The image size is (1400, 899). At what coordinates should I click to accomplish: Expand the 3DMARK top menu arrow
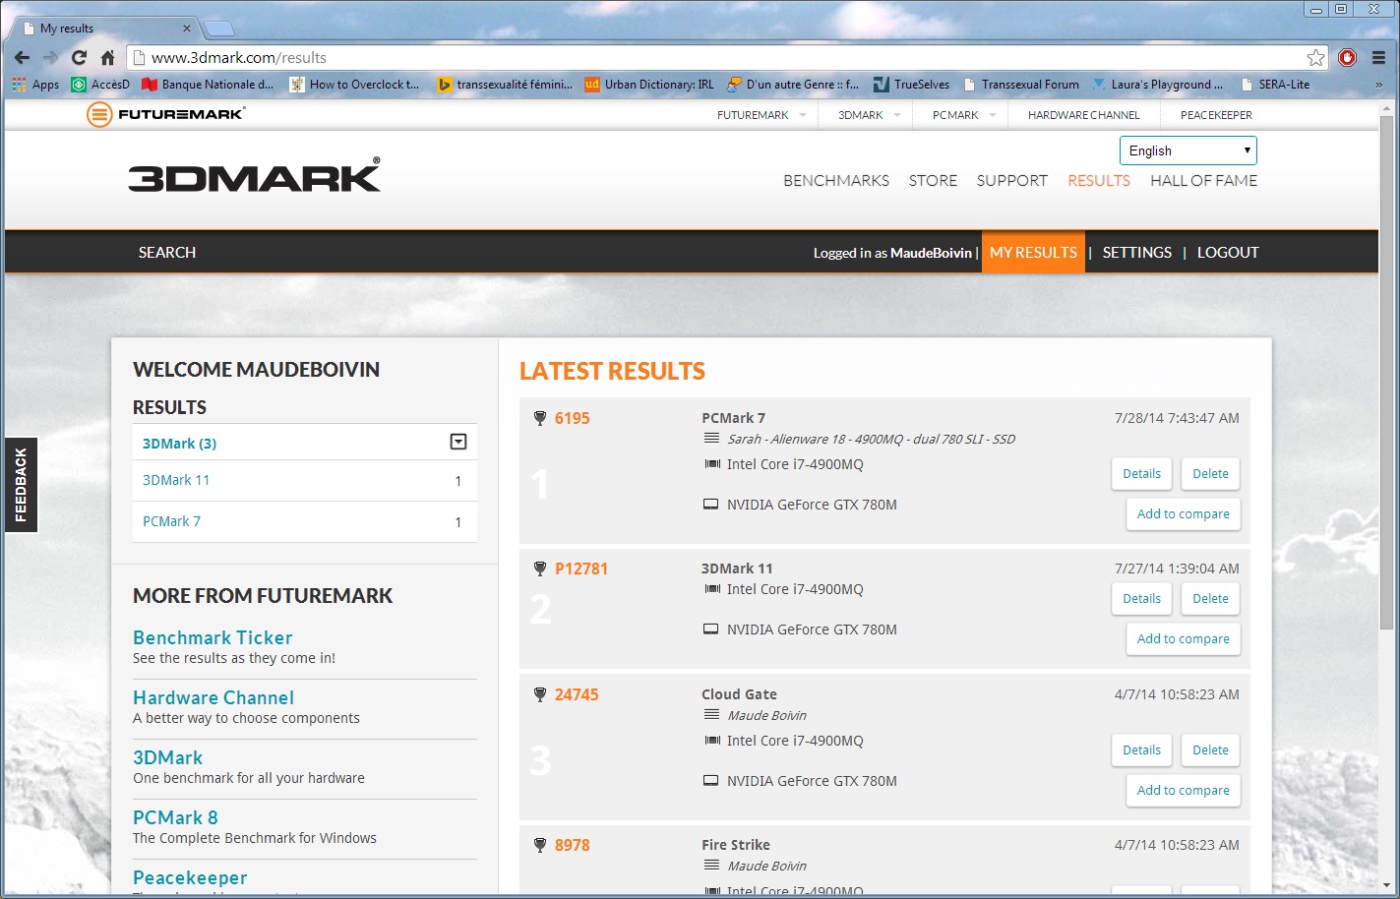point(897,115)
